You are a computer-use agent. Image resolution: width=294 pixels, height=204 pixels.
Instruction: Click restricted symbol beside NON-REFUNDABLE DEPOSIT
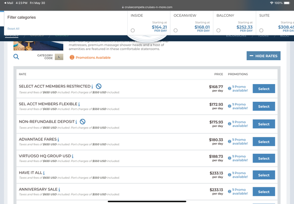pyautogui.click(x=83, y=121)
